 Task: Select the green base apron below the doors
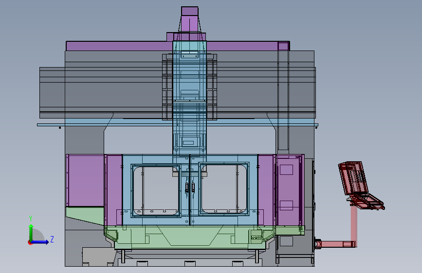(x=190, y=237)
